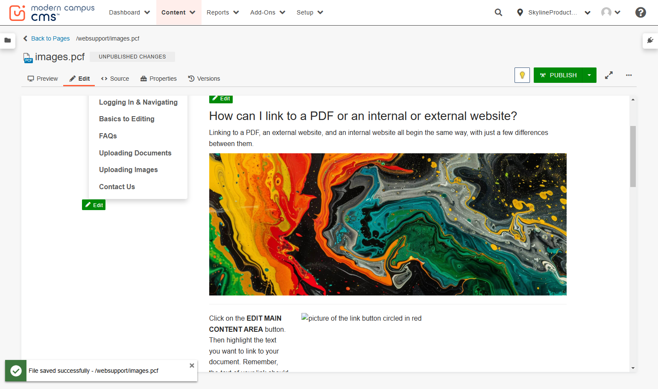Open the more actions ellipsis icon
Image resolution: width=658 pixels, height=389 pixels.
629,75
